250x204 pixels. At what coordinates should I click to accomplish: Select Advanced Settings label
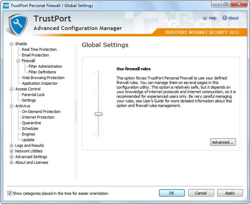pyautogui.click(x=31, y=157)
